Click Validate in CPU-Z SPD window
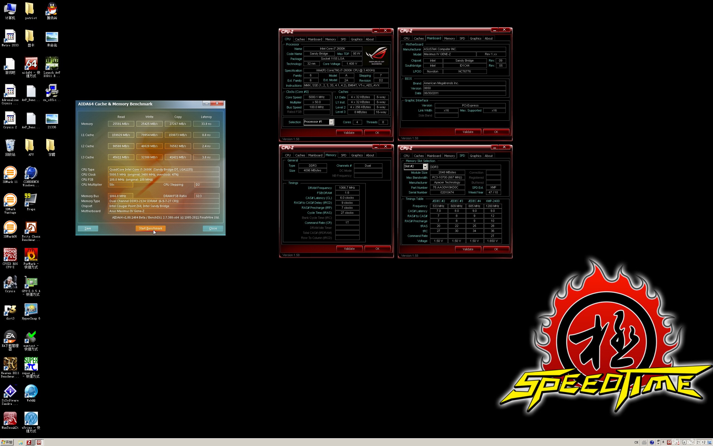This screenshot has height=446, width=713. coord(468,249)
